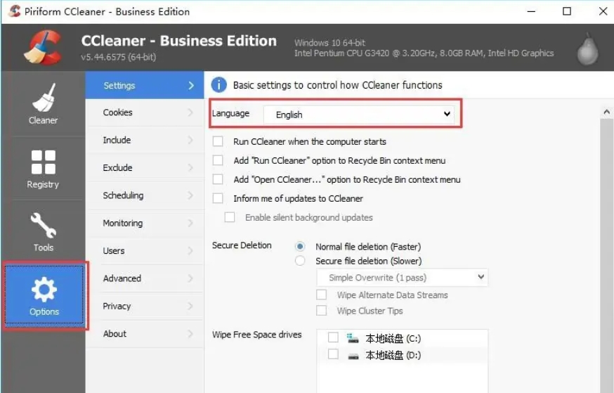Toggle Inform me of updates checkbox
This screenshot has width=614, height=393.
(218, 198)
